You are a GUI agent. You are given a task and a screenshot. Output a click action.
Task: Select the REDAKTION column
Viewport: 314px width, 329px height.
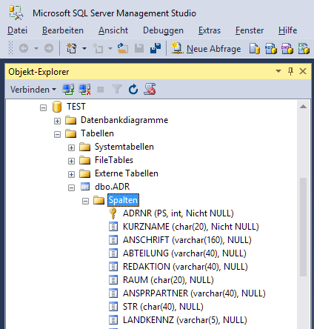(185, 267)
